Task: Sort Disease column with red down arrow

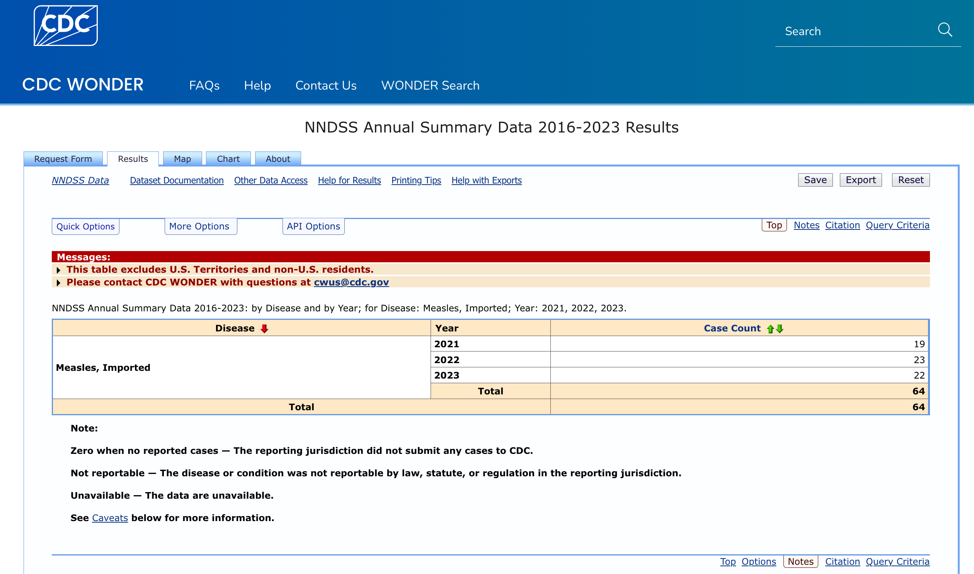Action: click(264, 329)
